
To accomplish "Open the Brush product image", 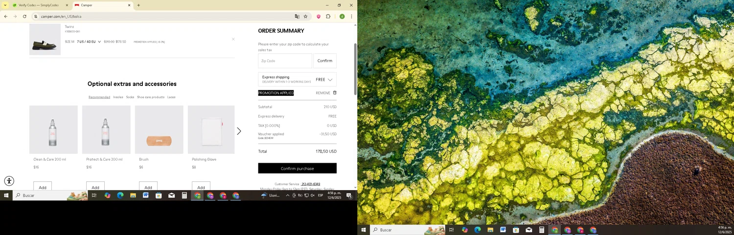I will click(x=159, y=129).
